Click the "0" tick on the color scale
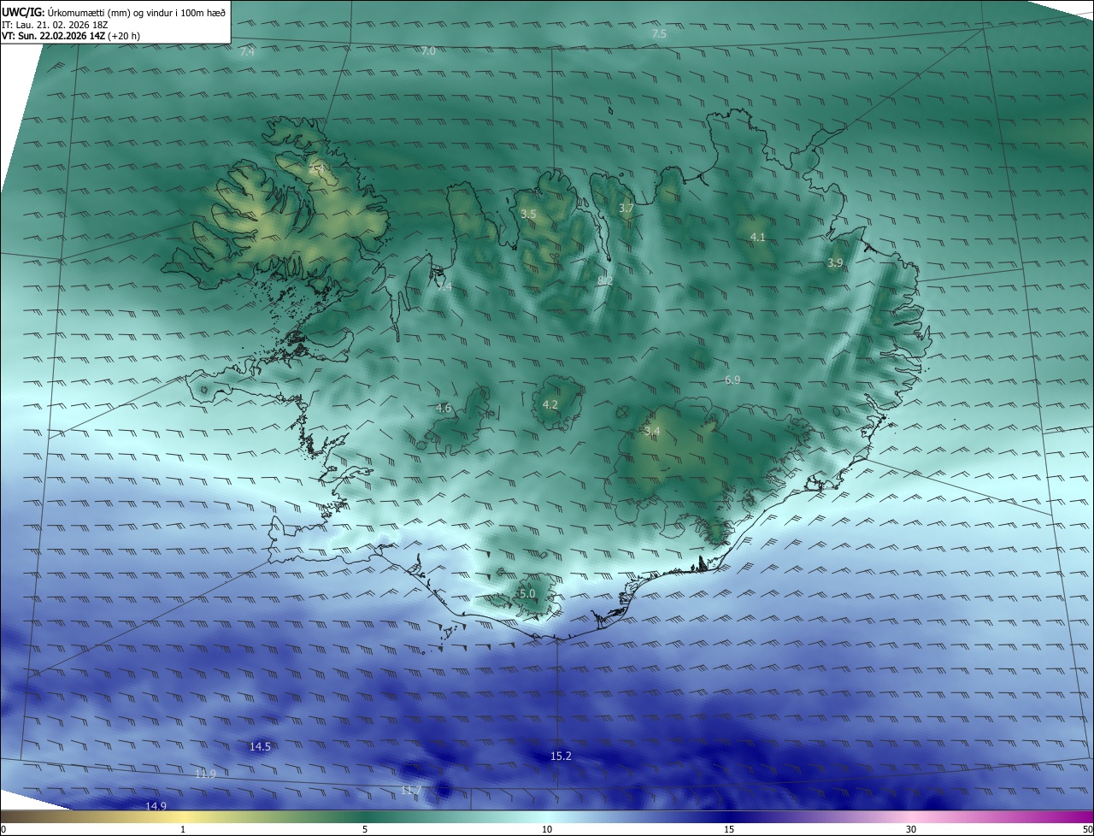Image resolution: width=1094 pixels, height=836 pixels. [3, 829]
